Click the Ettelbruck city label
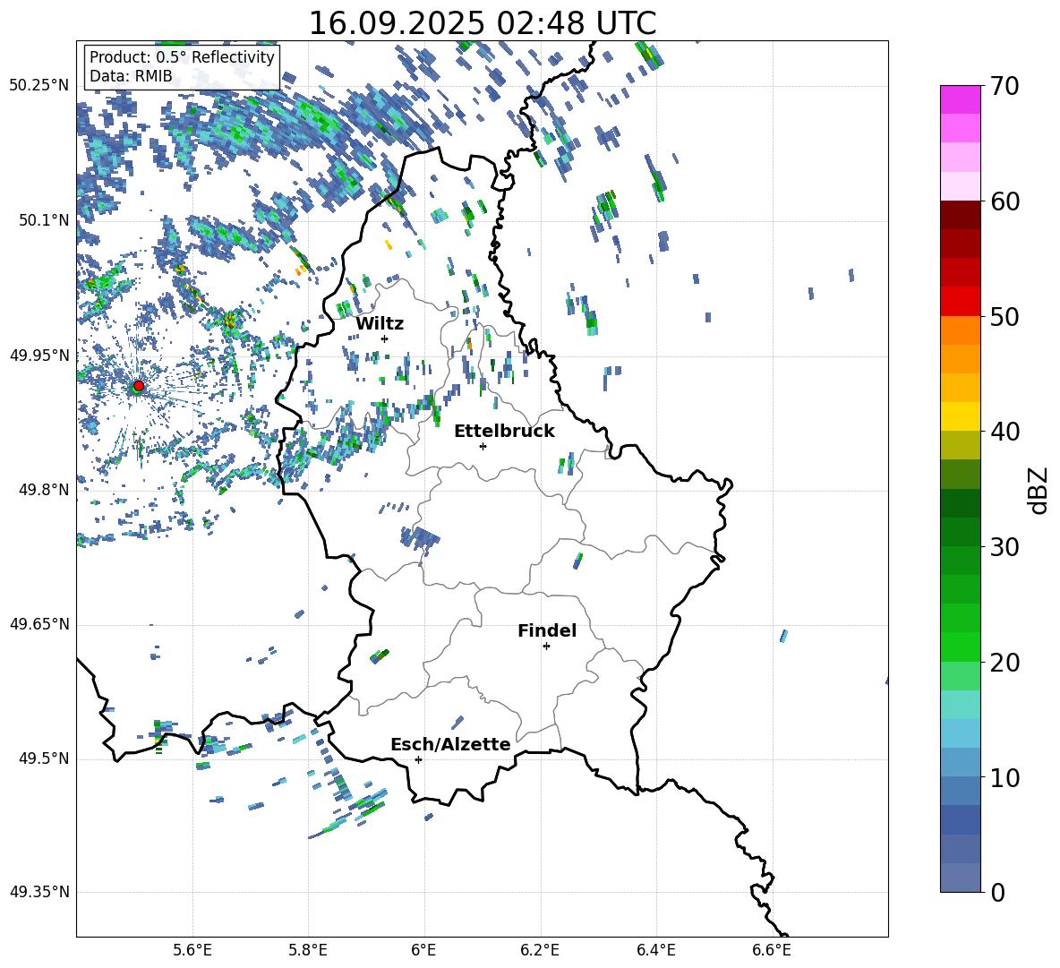This screenshot has width=1060, height=968. [x=504, y=432]
